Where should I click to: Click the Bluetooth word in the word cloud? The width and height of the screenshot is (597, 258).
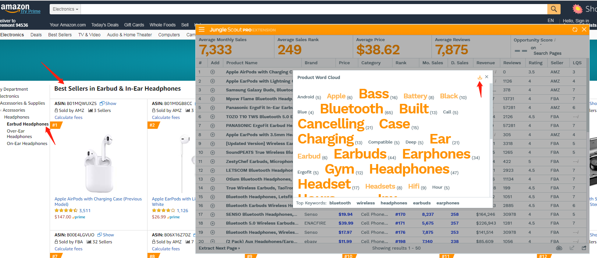click(x=352, y=109)
